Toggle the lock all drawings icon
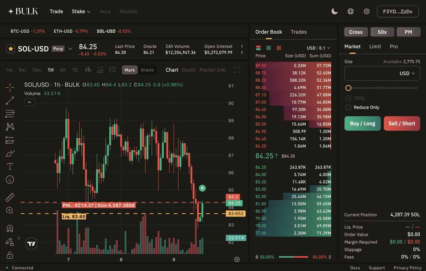The height and width of the screenshot is (271, 426). 10,255
